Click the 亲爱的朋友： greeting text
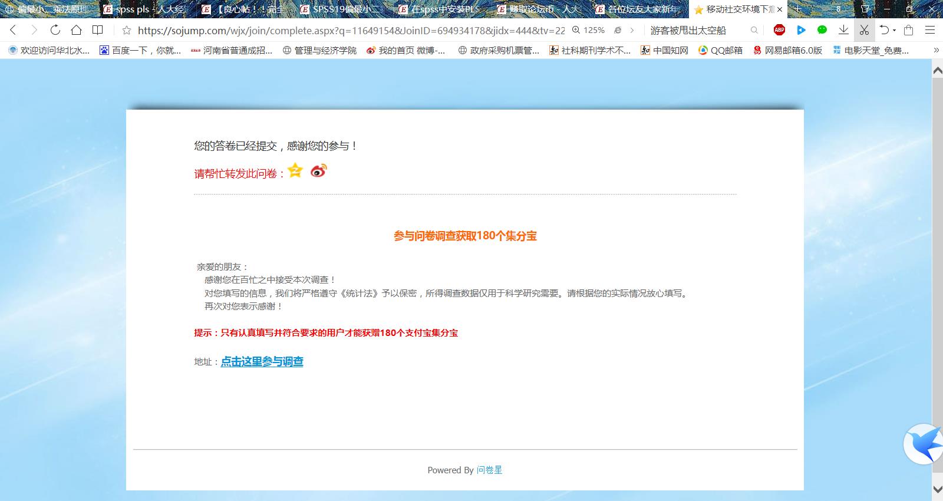Image resolution: width=943 pixels, height=501 pixels. click(223, 266)
